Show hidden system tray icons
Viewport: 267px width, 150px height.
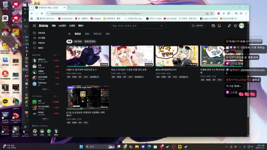click(x=227, y=147)
